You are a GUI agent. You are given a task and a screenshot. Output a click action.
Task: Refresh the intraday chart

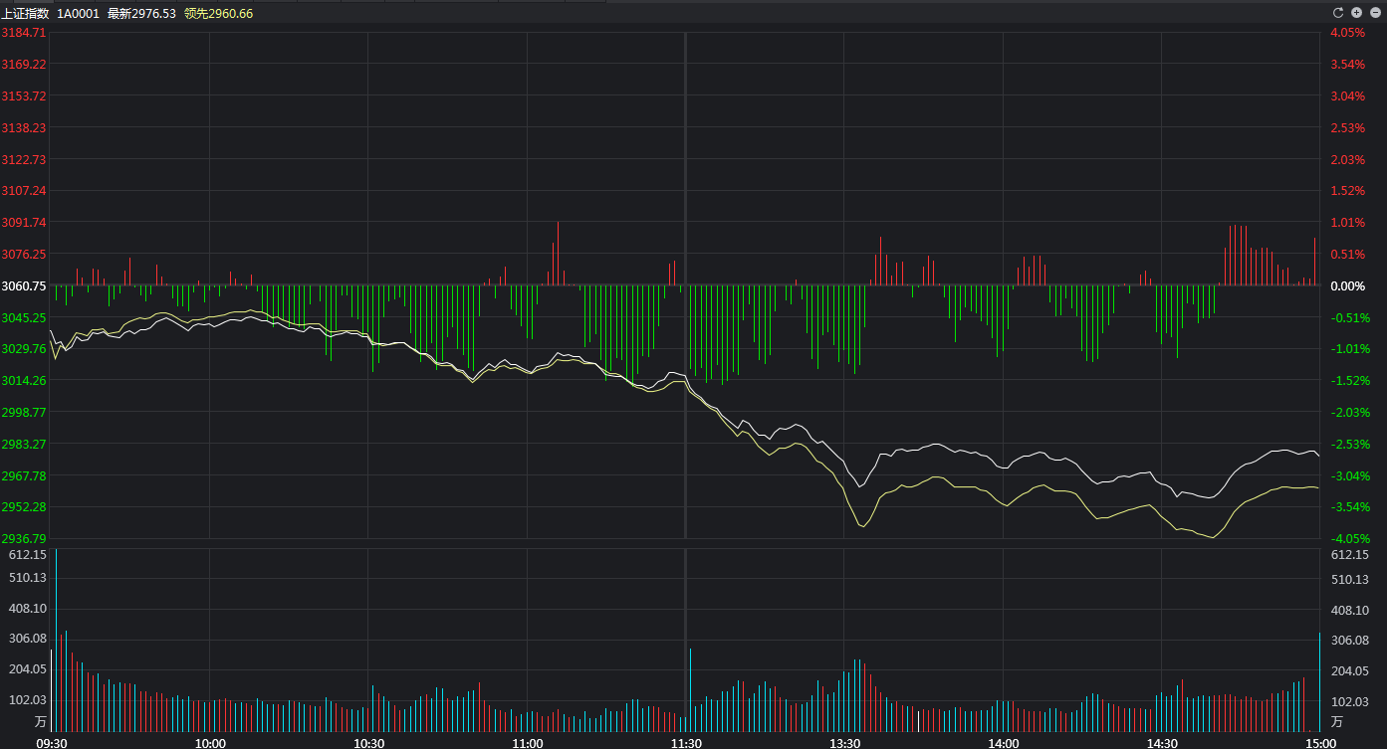(x=1338, y=13)
